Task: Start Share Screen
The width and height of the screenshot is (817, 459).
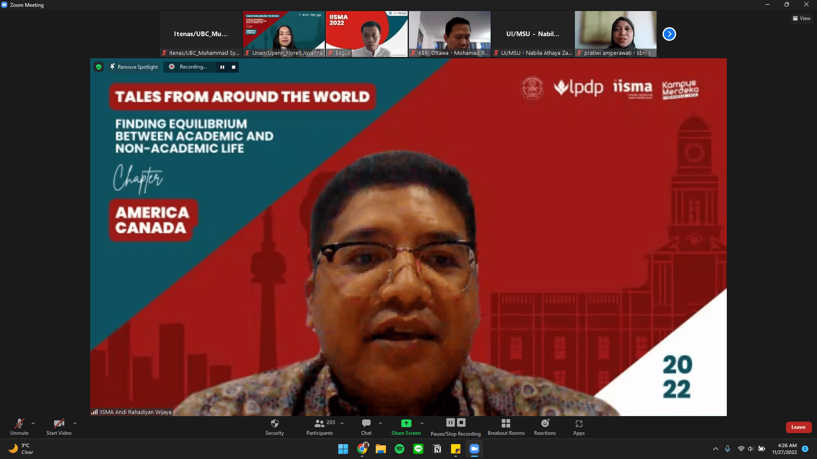Action: 406,427
